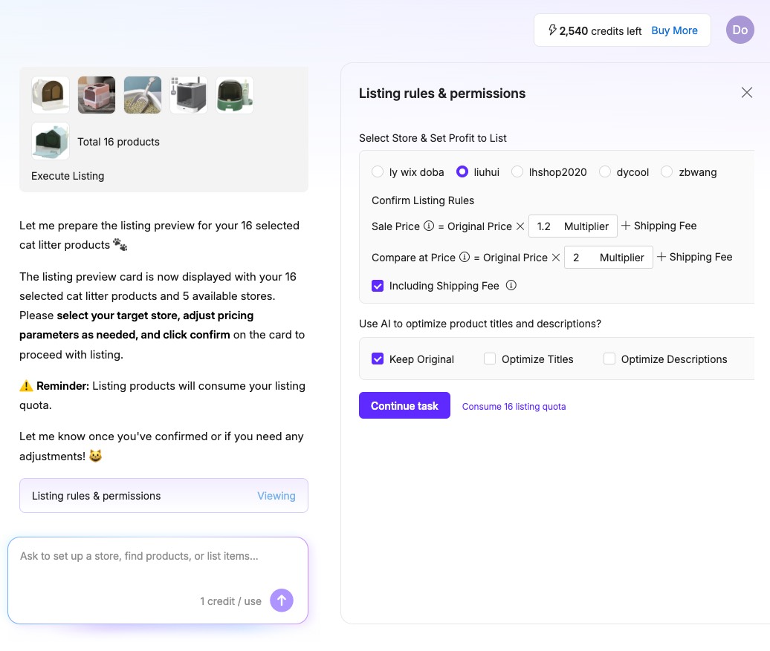Click the 2,540 credits left text
Image resolution: width=770 pixels, height=651 pixels.
tap(600, 31)
